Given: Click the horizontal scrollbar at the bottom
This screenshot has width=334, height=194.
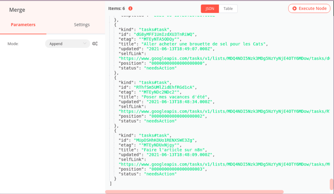Looking at the screenshot, I should click(194, 192).
